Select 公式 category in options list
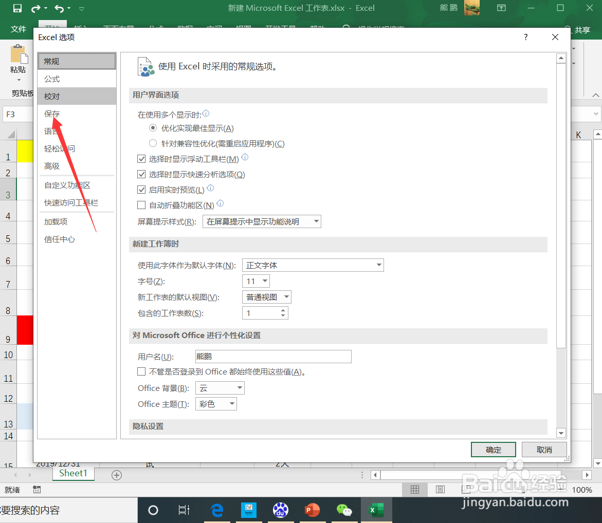The height and width of the screenshot is (523, 602). click(77, 79)
